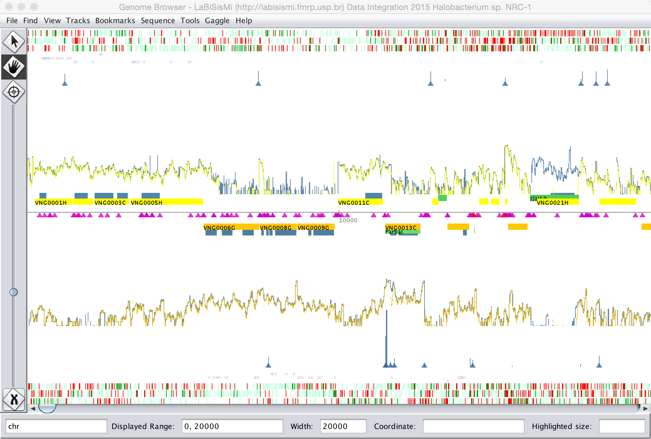Select gene VNG0006G
Image resolution: width=651 pixels, height=439 pixels.
pos(231,227)
